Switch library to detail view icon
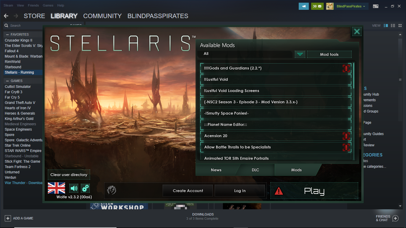Screen dimensions: 406x228 386,26
